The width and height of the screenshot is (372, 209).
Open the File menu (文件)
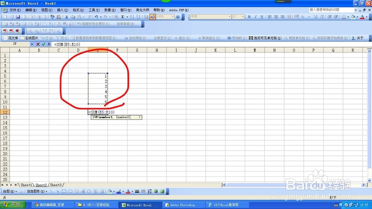(15, 10)
